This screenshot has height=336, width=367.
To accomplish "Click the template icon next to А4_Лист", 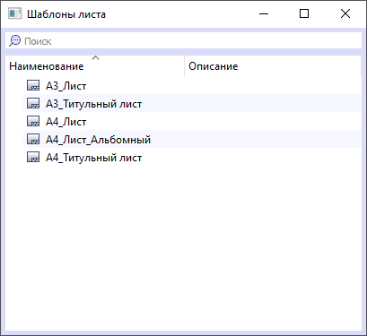I will [x=33, y=121].
